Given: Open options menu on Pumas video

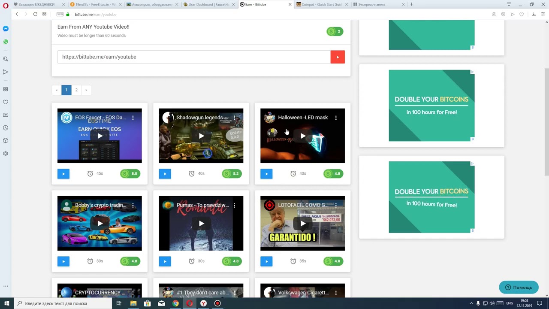Looking at the screenshot, I should (x=235, y=205).
